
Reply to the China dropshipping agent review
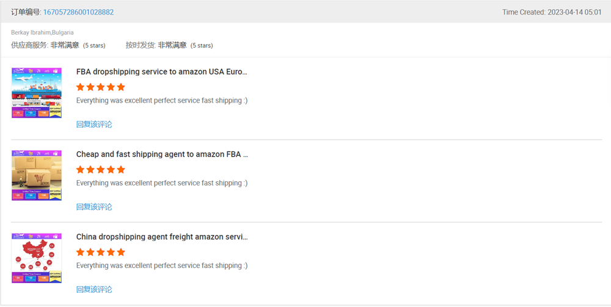[x=94, y=289]
